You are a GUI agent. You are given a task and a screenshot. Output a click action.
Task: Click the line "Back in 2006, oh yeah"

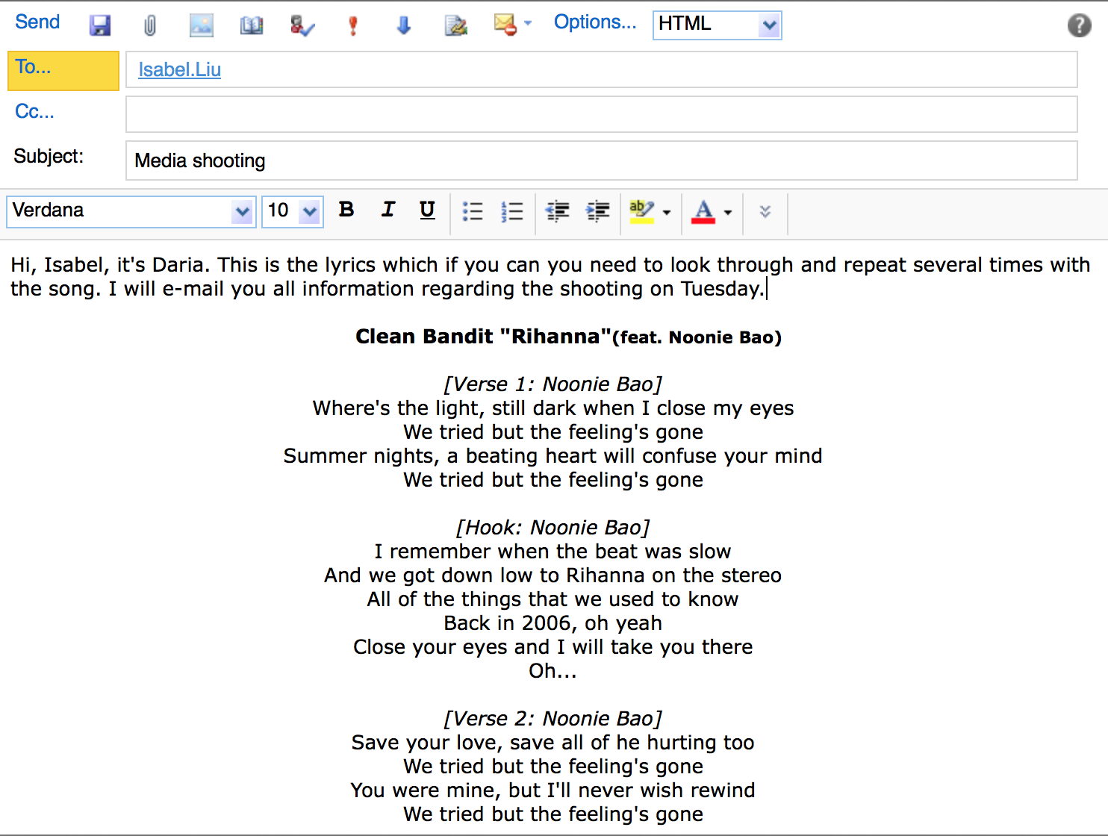click(x=553, y=623)
